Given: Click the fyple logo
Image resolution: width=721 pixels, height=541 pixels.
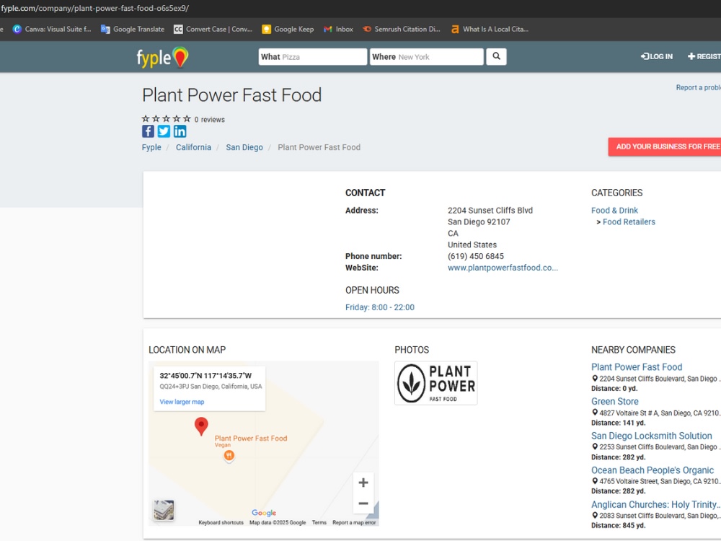Looking at the screenshot, I should pyautogui.click(x=162, y=57).
